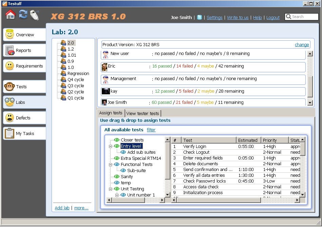Click the Overview smiley halo icon
Image resolution: width=322 pixels, height=227 pixels.
click(10, 34)
